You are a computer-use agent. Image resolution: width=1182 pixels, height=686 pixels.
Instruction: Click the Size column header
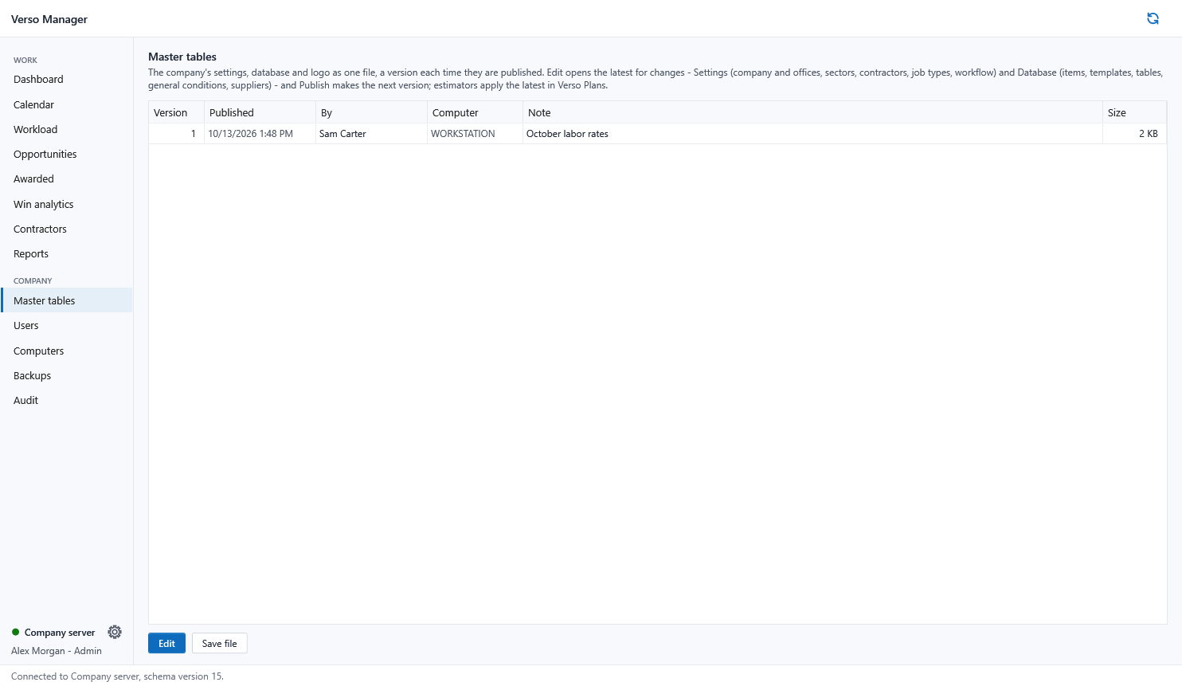click(x=1135, y=112)
